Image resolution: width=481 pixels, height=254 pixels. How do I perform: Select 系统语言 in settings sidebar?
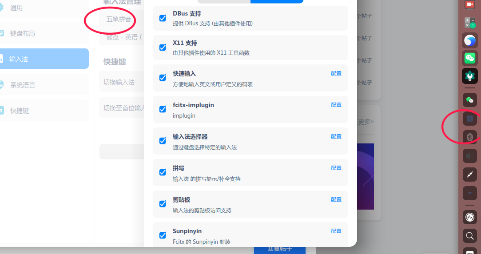pos(44,85)
